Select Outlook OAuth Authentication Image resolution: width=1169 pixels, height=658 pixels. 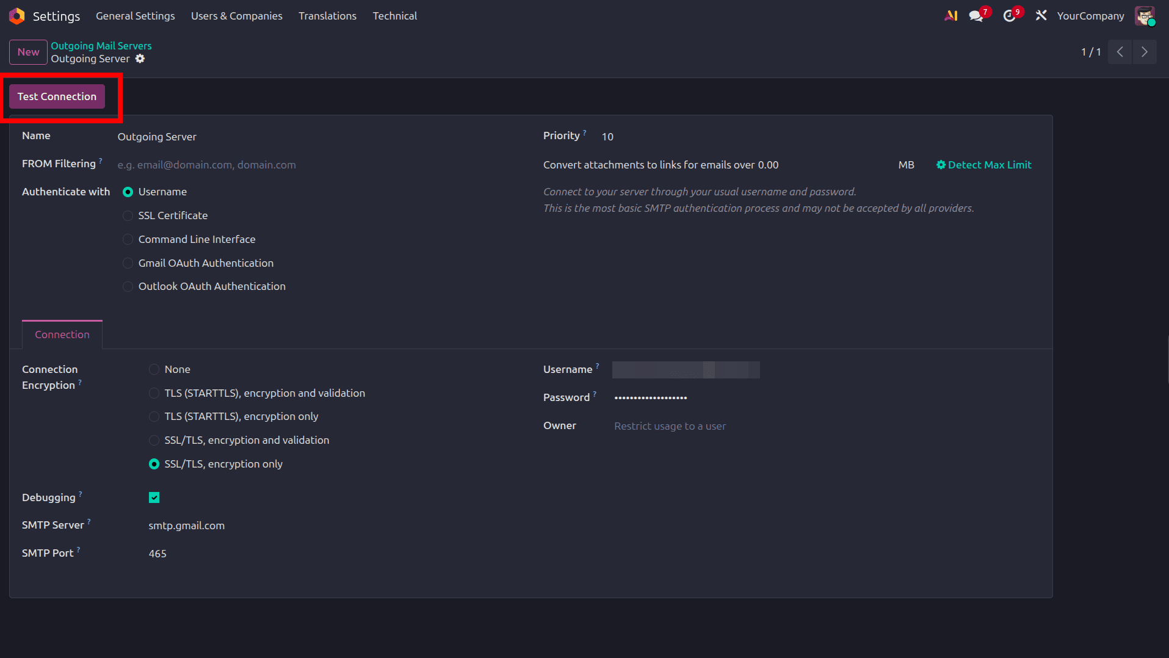click(x=128, y=287)
